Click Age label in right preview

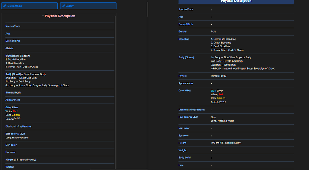(x=181, y=17)
